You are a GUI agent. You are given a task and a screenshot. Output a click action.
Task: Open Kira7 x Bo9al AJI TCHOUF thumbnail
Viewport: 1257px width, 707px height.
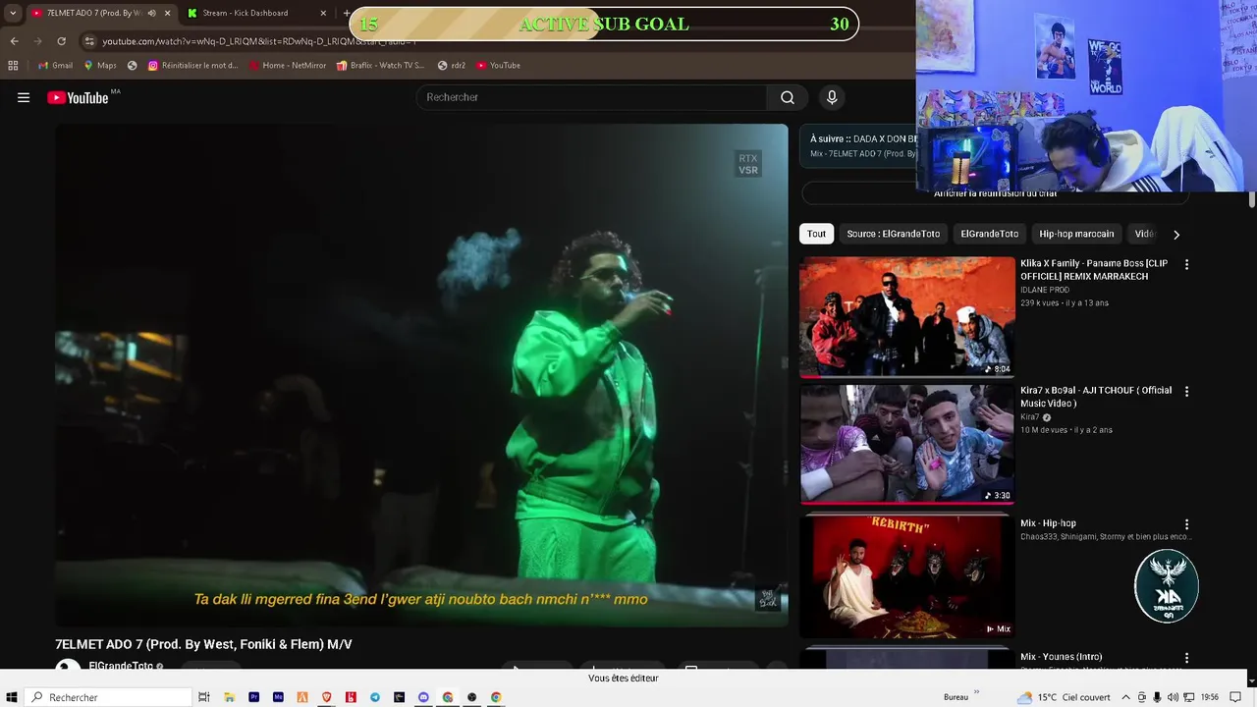coord(906,443)
